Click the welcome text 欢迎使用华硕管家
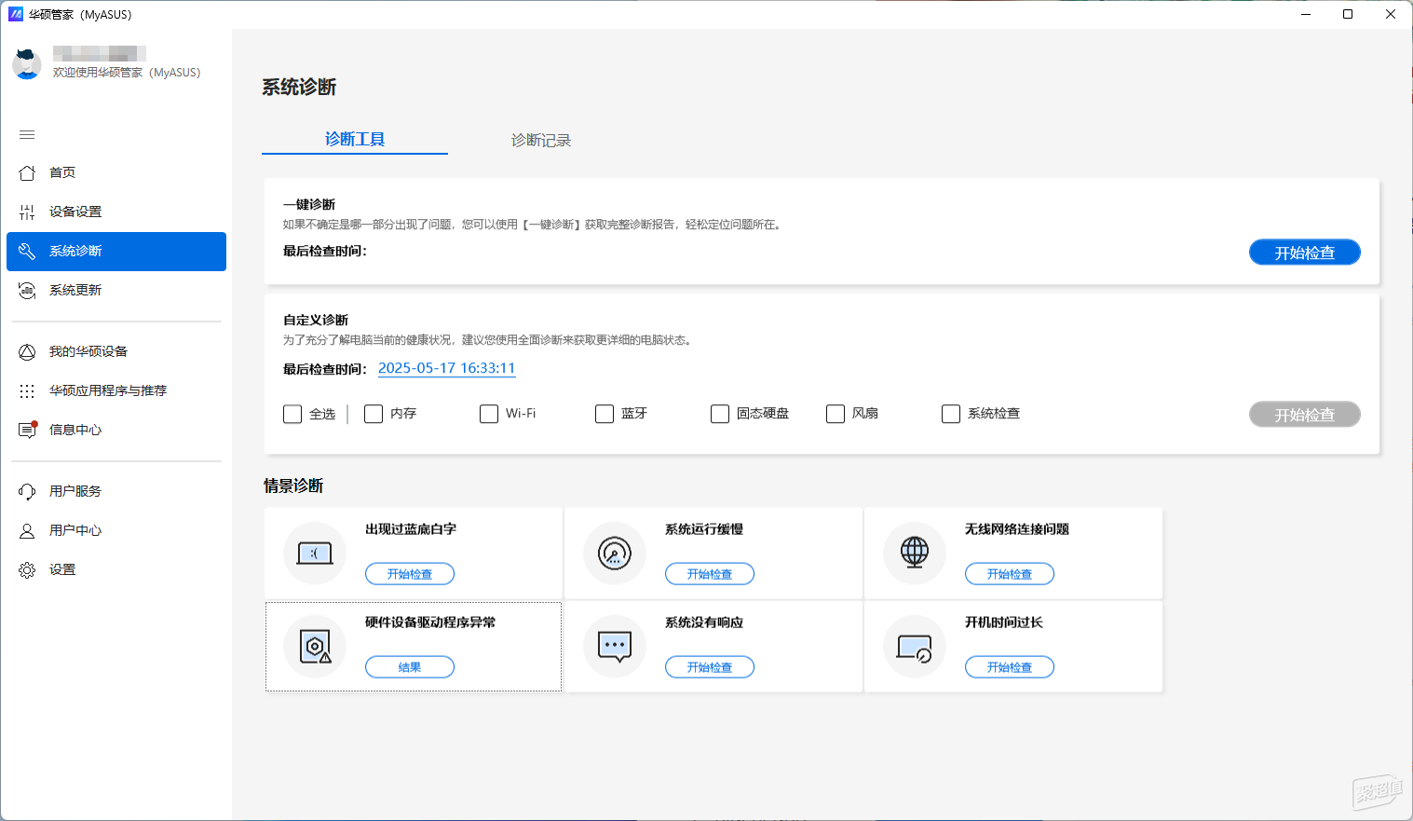 pyautogui.click(x=127, y=73)
